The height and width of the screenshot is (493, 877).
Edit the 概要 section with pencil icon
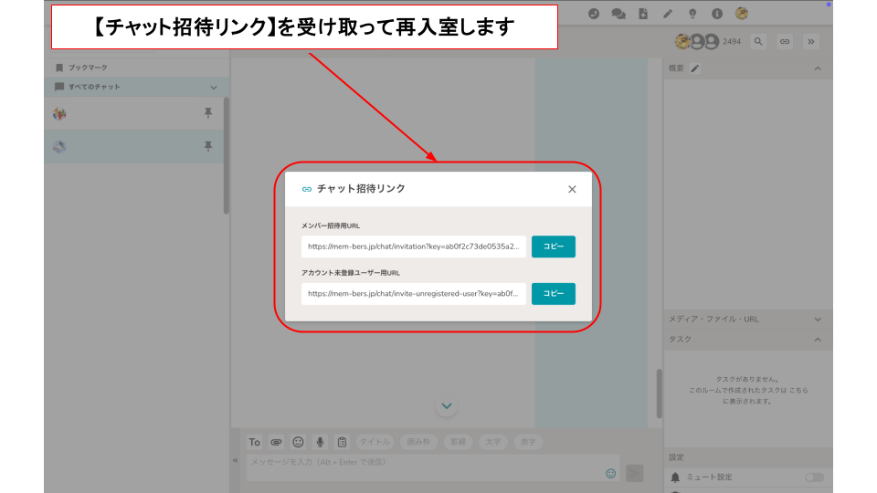tap(695, 68)
